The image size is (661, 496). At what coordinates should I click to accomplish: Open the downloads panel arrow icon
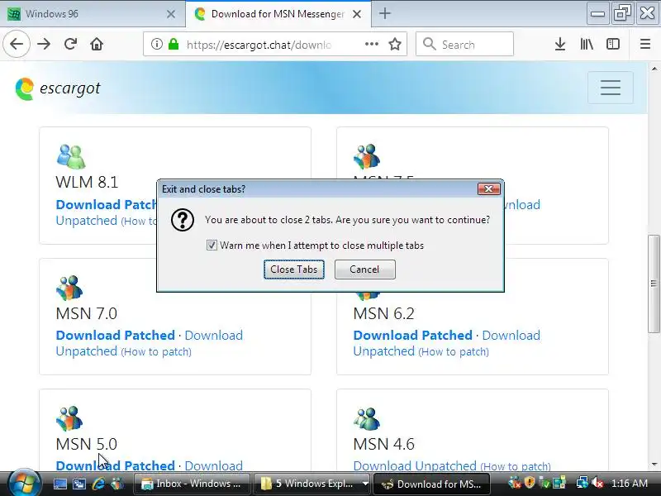pos(560,44)
